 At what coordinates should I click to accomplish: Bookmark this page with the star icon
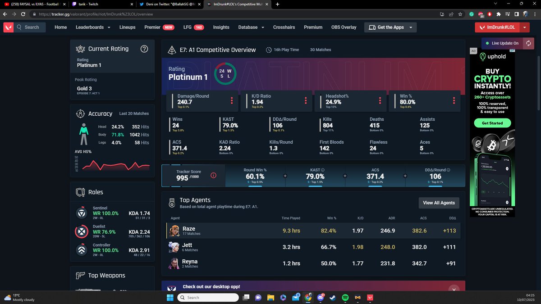coord(460,14)
